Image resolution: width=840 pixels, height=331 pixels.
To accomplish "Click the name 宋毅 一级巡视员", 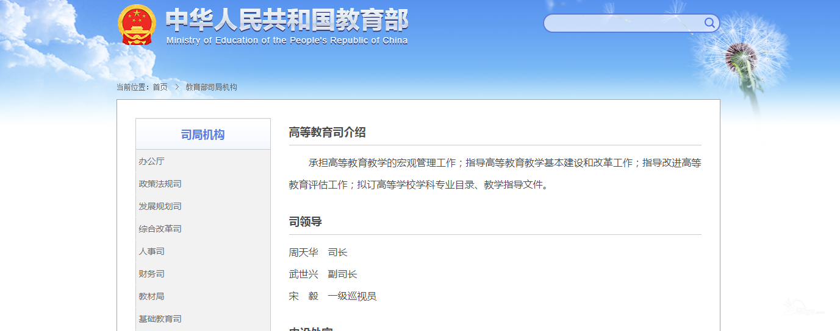I will 332,296.
